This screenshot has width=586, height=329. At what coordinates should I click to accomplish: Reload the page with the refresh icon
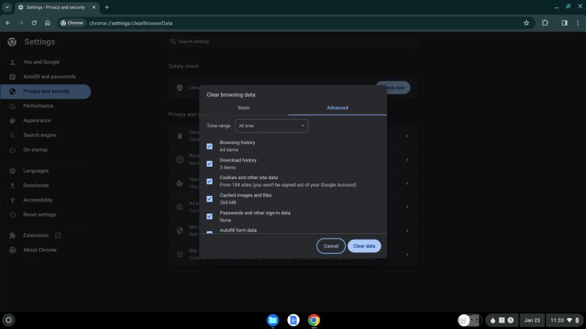tap(34, 23)
